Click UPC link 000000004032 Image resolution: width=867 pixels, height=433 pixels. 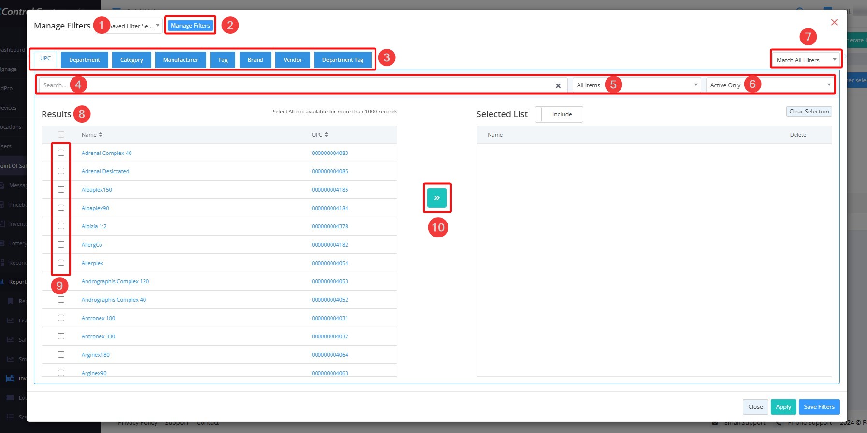point(330,336)
